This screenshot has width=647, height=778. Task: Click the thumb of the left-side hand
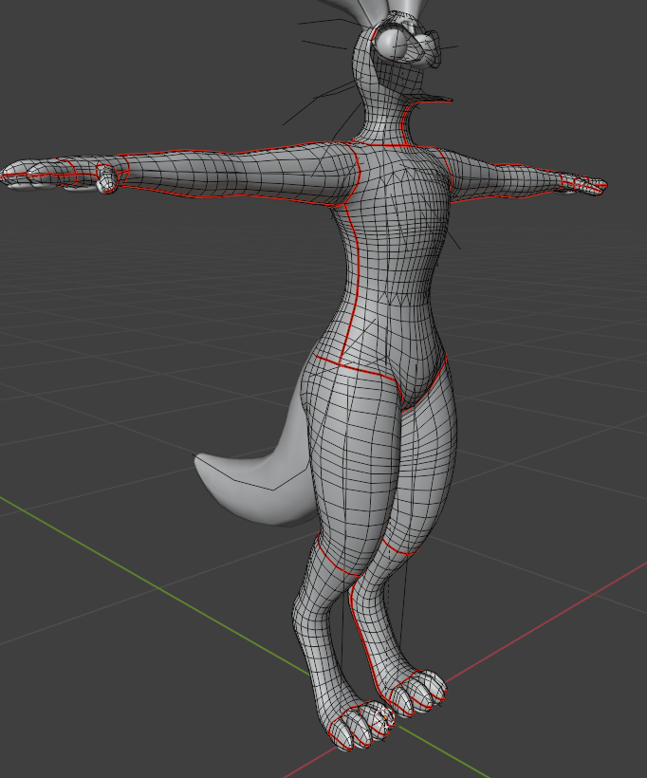point(107,179)
